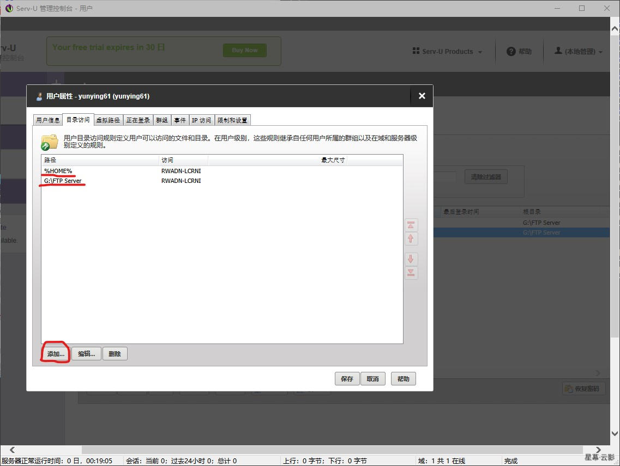The image size is (620, 466).
Task: Save changes with the 保存 button
Action: click(x=347, y=379)
